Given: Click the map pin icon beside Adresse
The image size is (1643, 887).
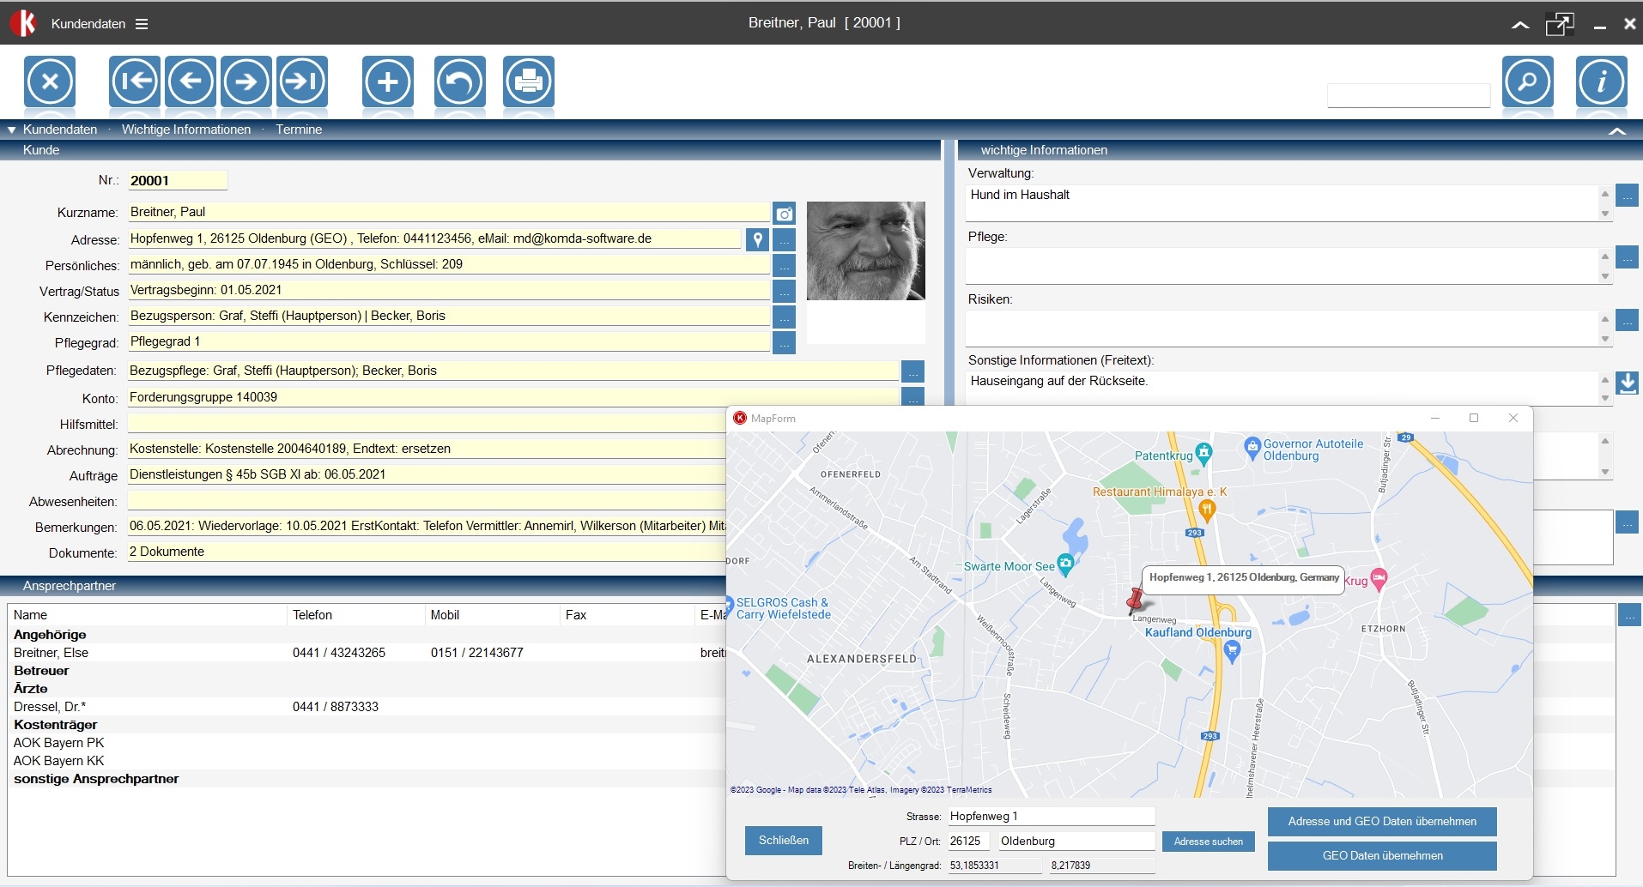Looking at the screenshot, I should 756,239.
